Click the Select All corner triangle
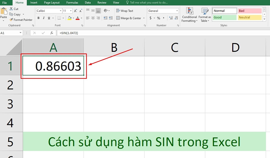This screenshot has width=270, height=158. [14, 48]
